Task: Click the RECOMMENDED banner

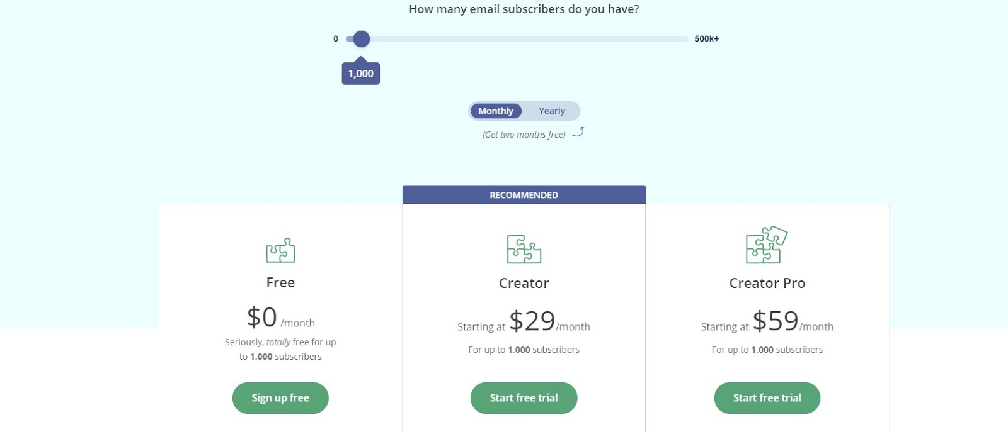Action: (x=524, y=194)
